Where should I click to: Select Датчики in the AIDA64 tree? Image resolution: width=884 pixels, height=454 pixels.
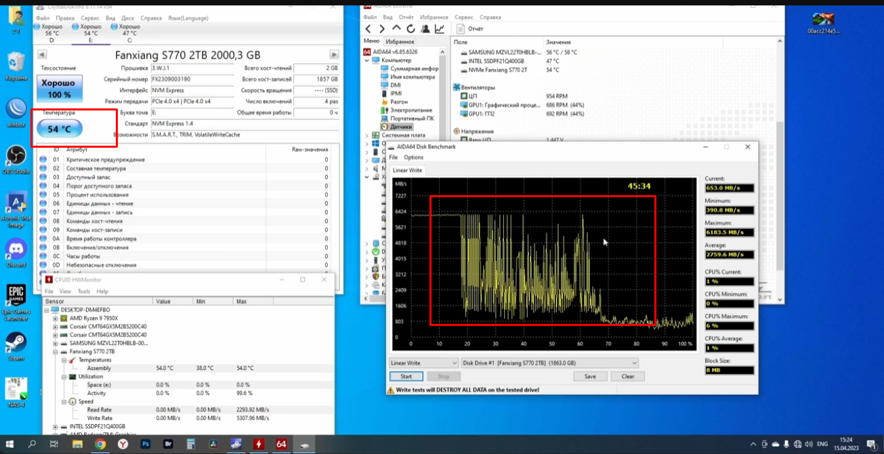(x=401, y=127)
